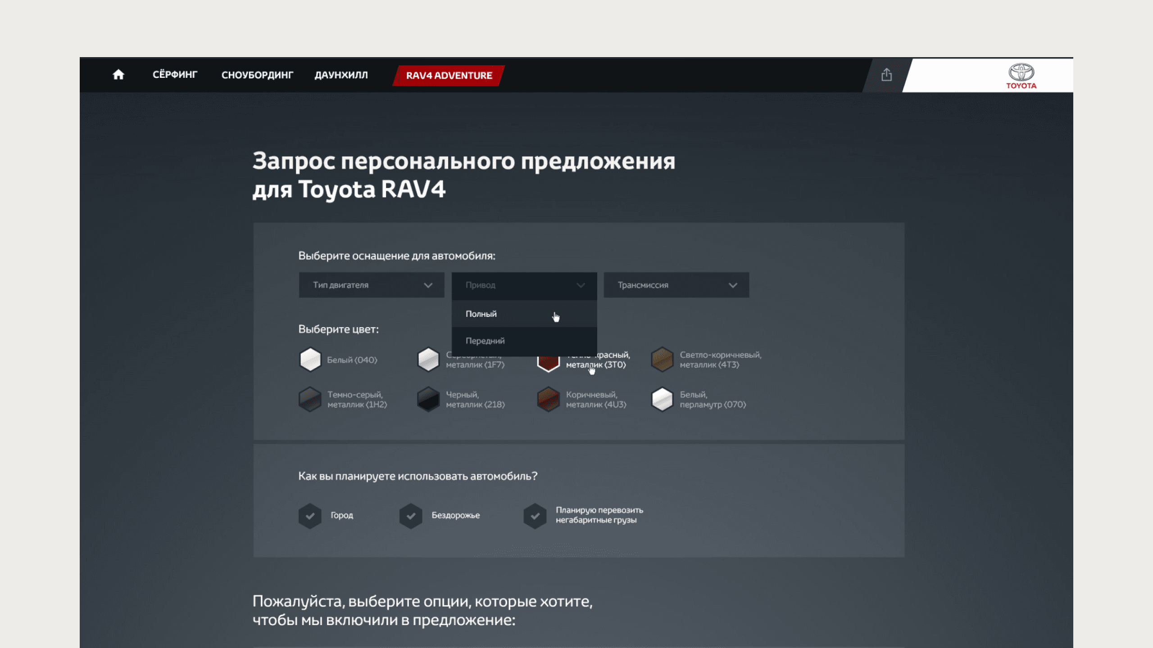Select the RAV4 ADVENTURE tab

(x=449, y=76)
